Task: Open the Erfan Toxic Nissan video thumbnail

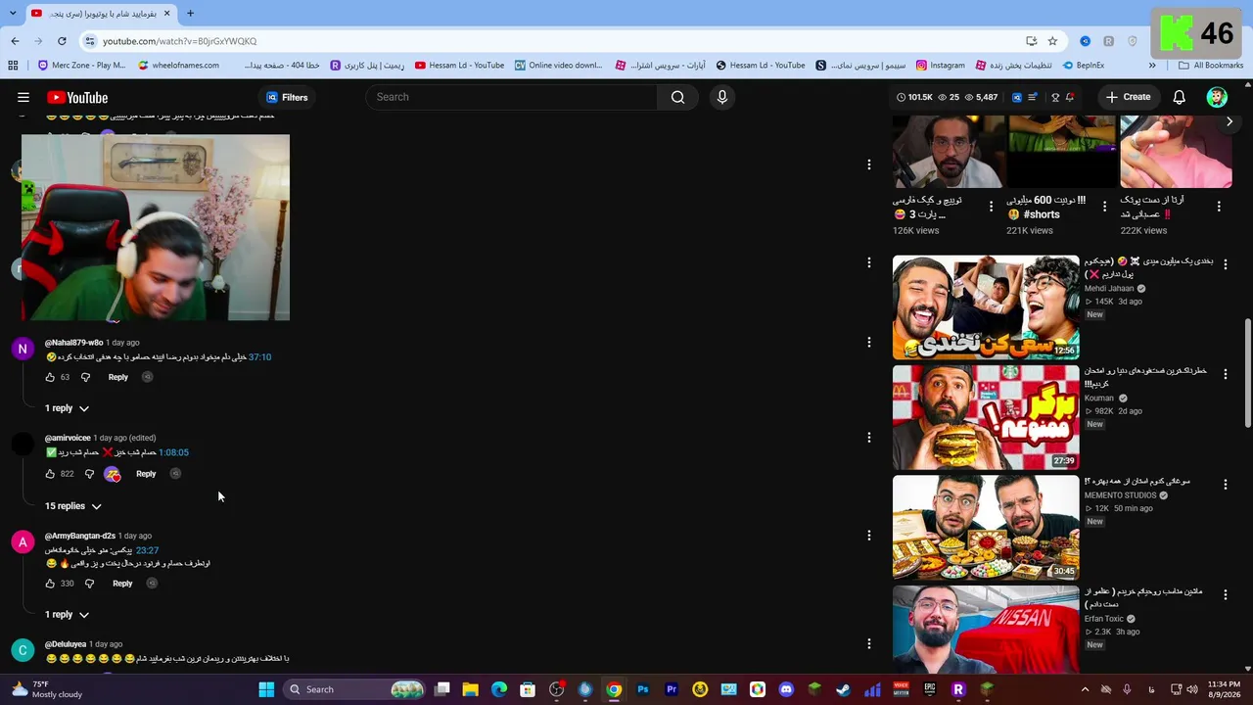Action: 986,630
